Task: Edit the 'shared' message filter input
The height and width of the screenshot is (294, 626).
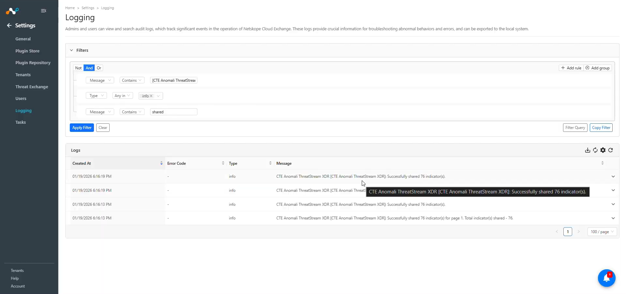Action: click(x=174, y=112)
